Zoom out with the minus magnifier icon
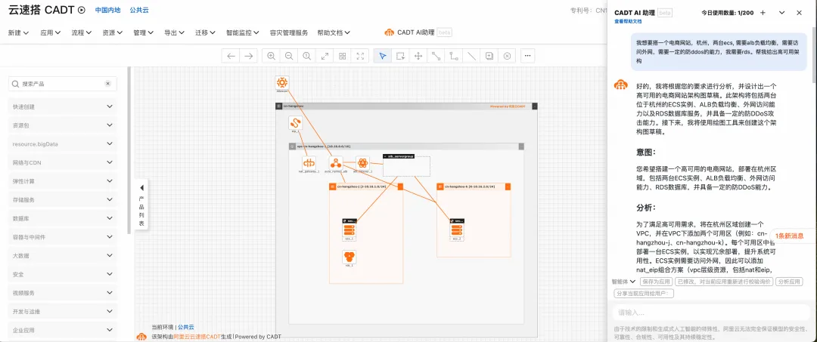This screenshot has height=342, width=817. pyautogui.click(x=289, y=56)
